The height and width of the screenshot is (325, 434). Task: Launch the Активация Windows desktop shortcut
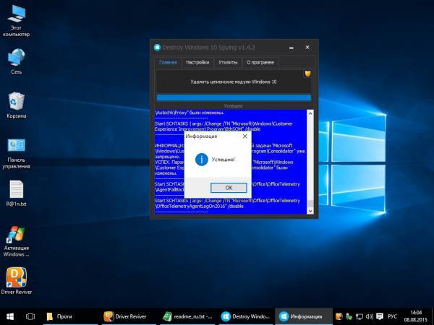(16, 235)
